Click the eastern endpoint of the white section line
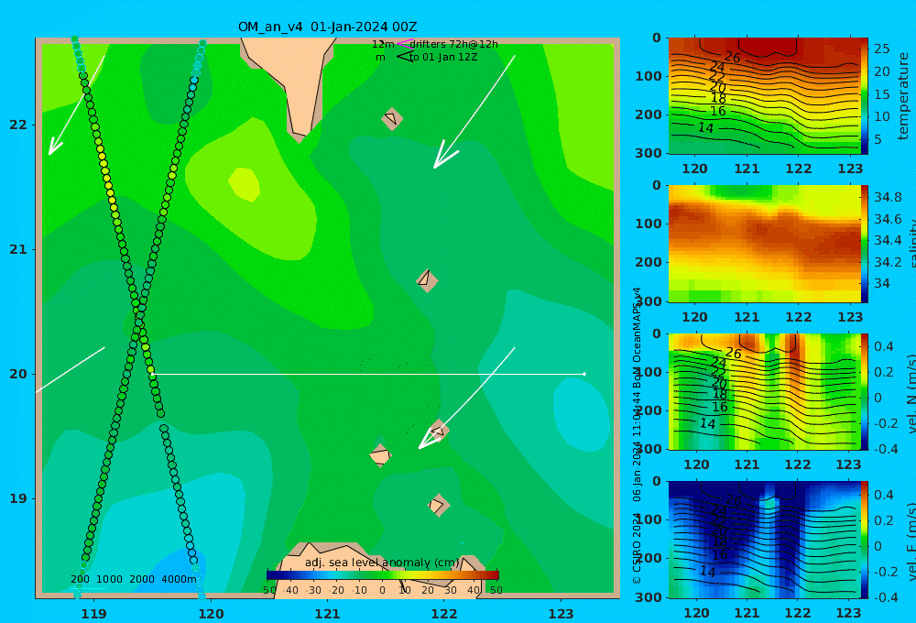 584,374
